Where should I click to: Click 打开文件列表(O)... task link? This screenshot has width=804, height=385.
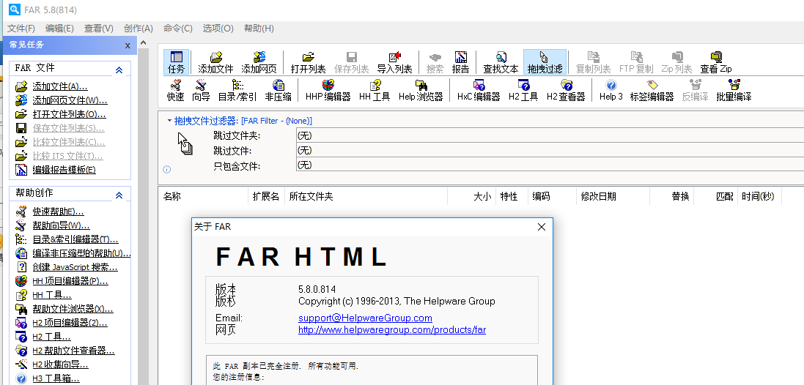point(69,114)
